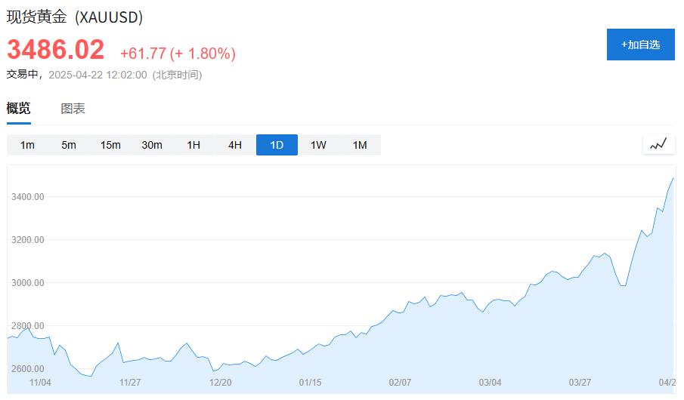Select the 30m timeframe button
Viewport: 684px width, 400px height.
[152, 145]
